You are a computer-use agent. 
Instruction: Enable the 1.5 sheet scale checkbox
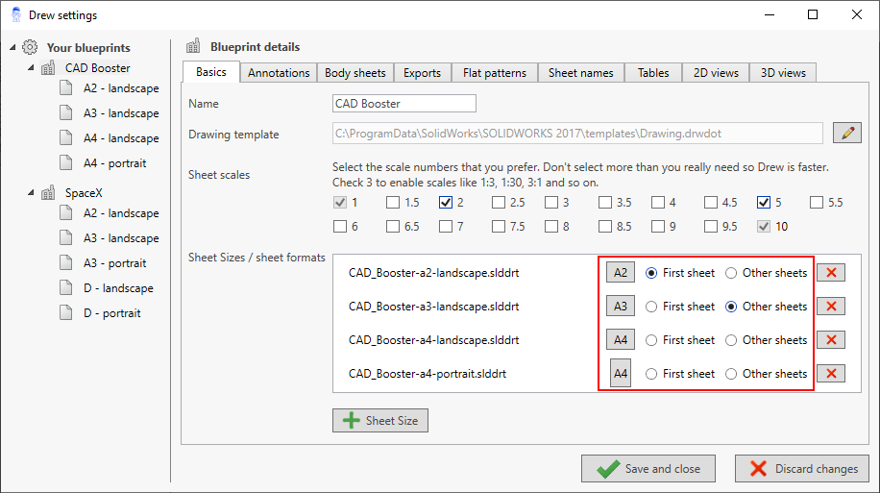[x=393, y=203]
